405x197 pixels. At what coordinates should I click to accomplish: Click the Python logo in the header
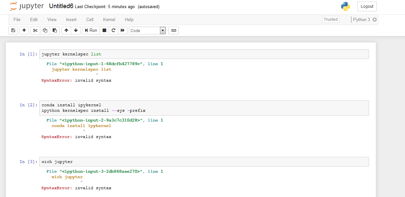click(x=345, y=6)
